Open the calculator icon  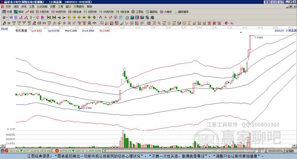click(132, 18)
